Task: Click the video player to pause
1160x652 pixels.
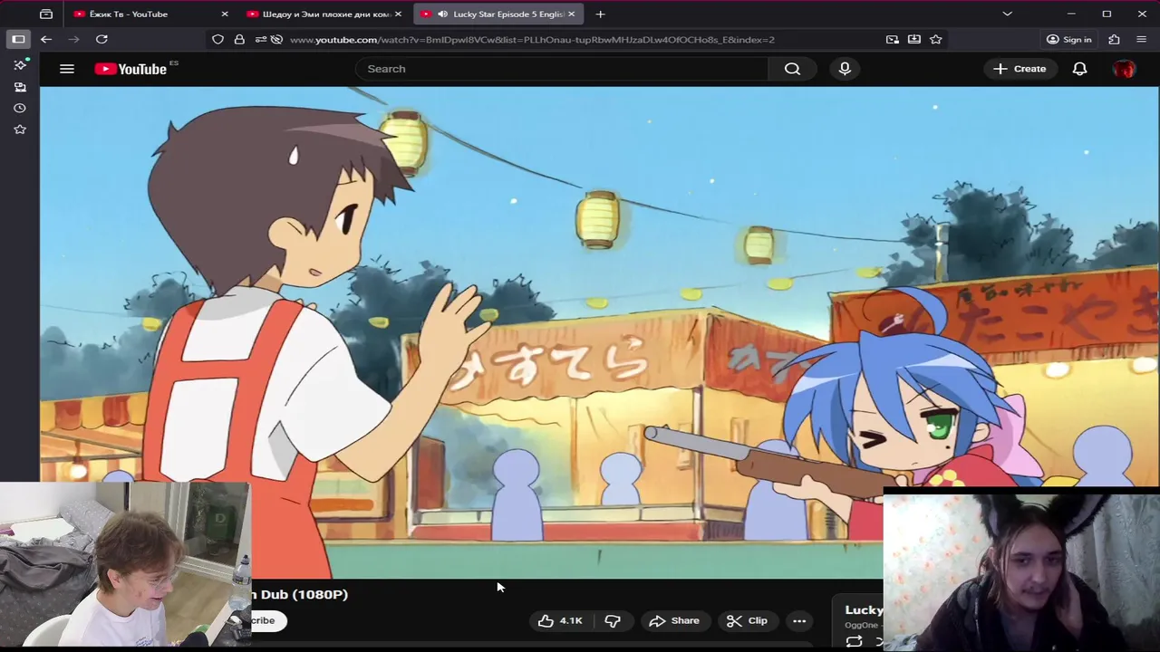Action: (599, 332)
